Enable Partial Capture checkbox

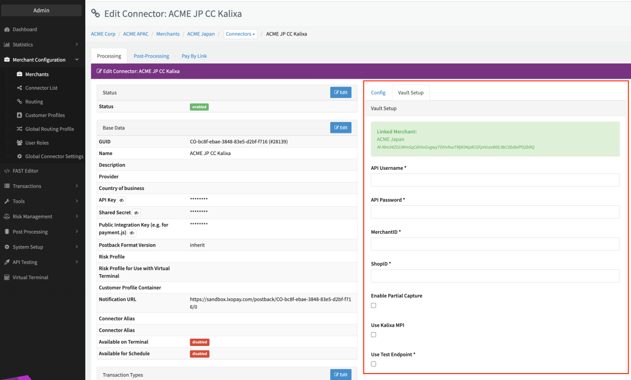(374, 306)
